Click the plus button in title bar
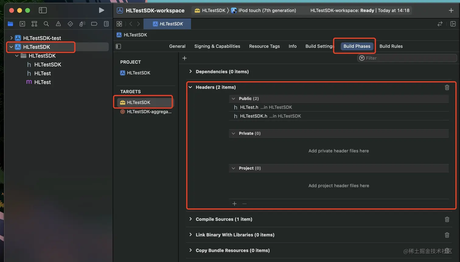This screenshot has height=262, width=460. click(x=451, y=10)
